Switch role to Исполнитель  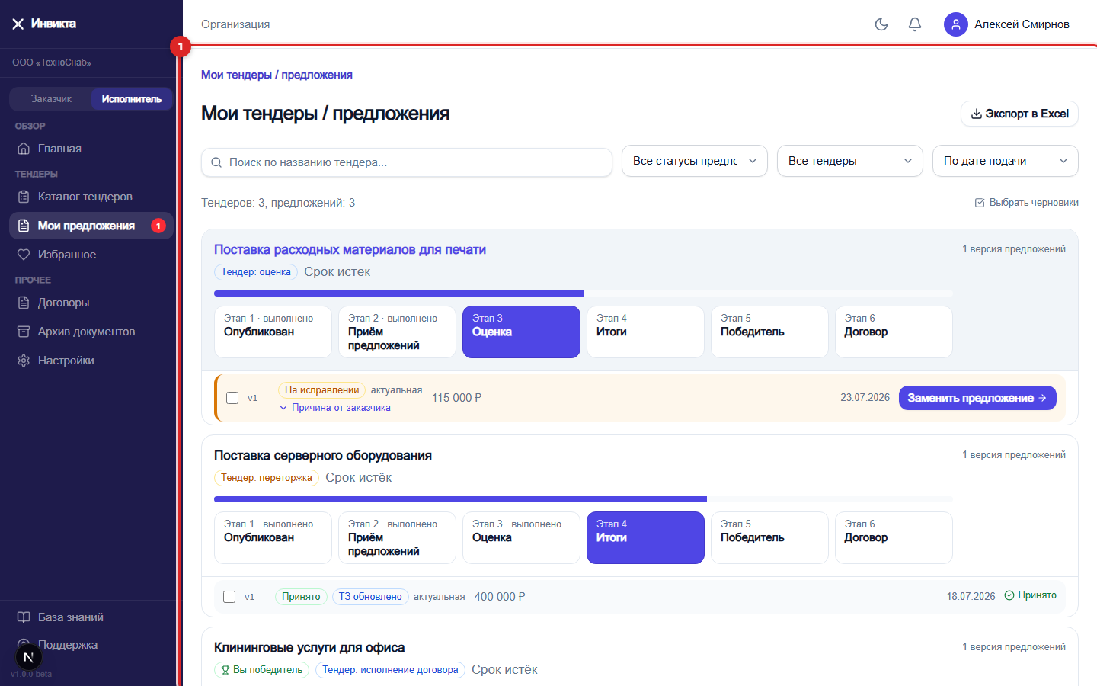(x=132, y=99)
